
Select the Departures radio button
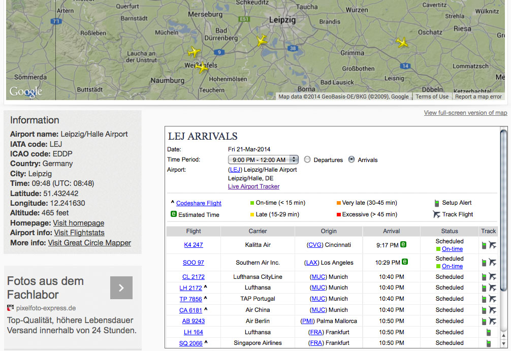pyautogui.click(x=307, y=159)
